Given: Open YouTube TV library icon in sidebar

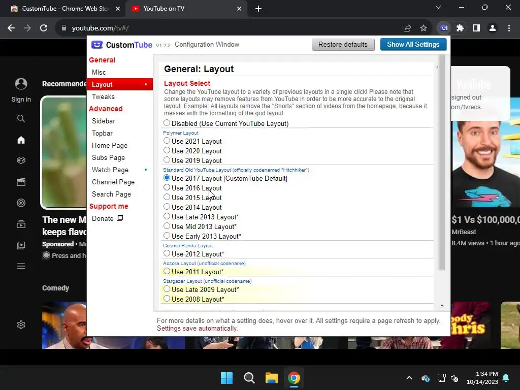Looking at the screenshot, I should [x=21, y=245].
